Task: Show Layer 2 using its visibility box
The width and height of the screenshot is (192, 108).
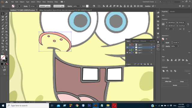Action: [x=127, y=45]
